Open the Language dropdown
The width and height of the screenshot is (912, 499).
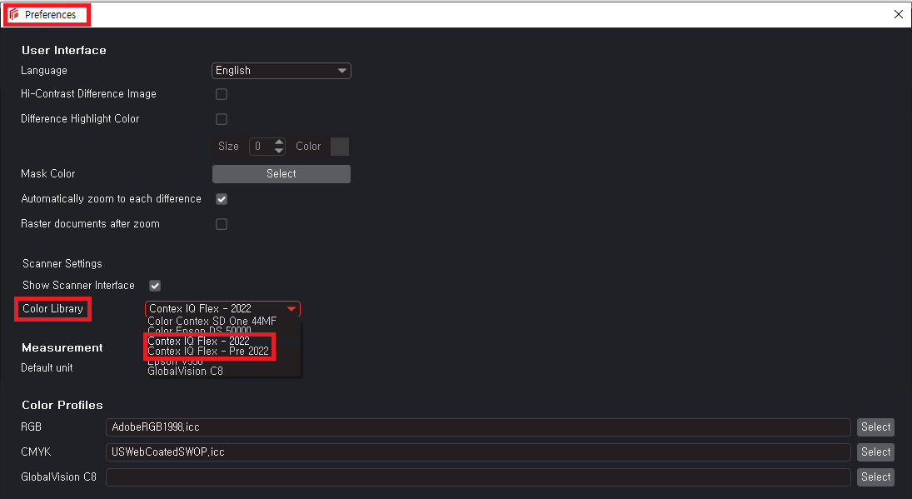click(x=282, y=71)
